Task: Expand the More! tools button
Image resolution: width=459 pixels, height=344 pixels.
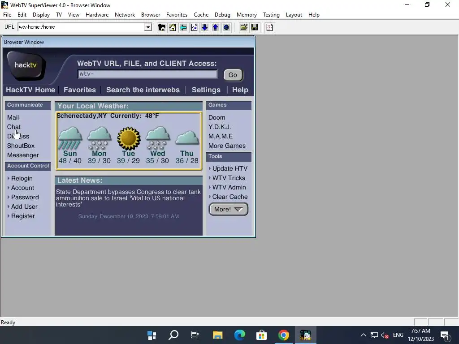Action: tap(229, 210)
